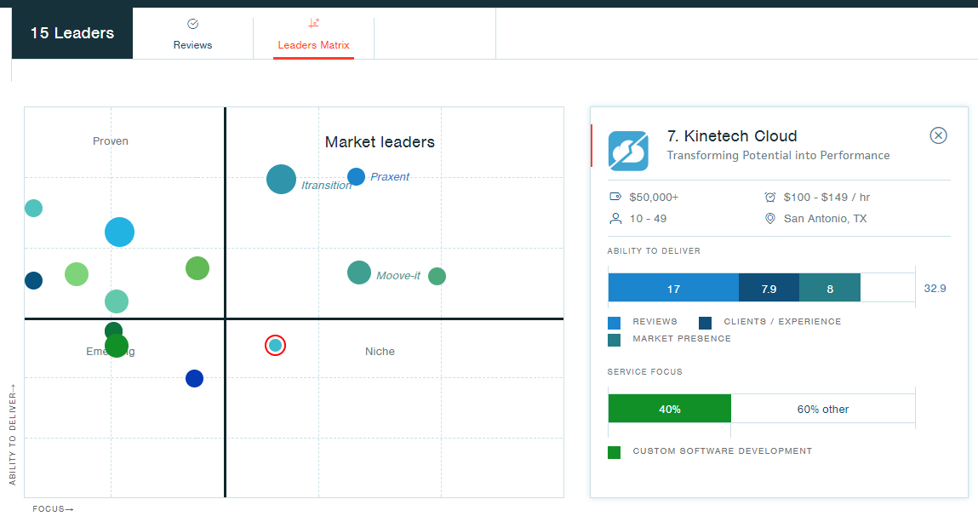This screenshot has width=978, height=522.
Task: Click the Clients/Experience segment showing 7.9
Action: pyautogui.click(x=769, y=288)
